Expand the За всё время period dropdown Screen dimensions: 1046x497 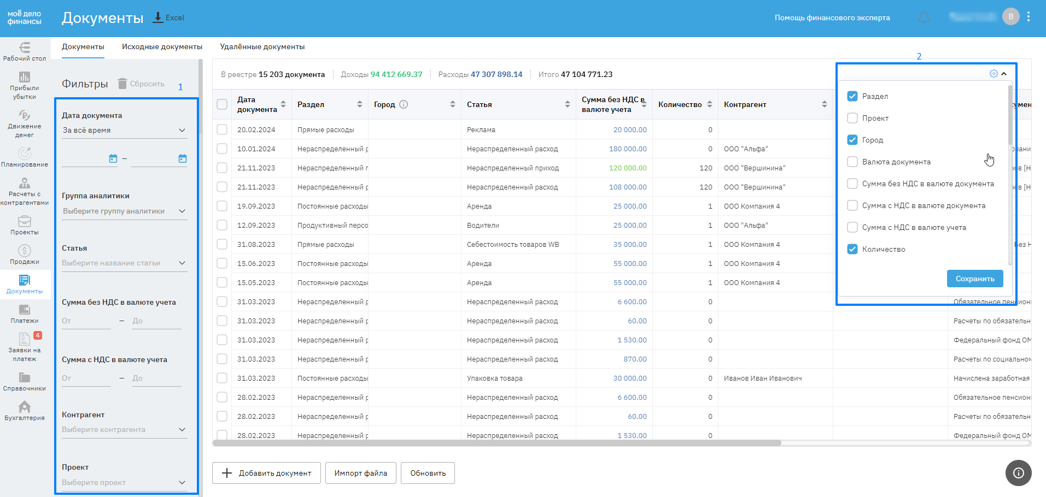coord(125,131)
